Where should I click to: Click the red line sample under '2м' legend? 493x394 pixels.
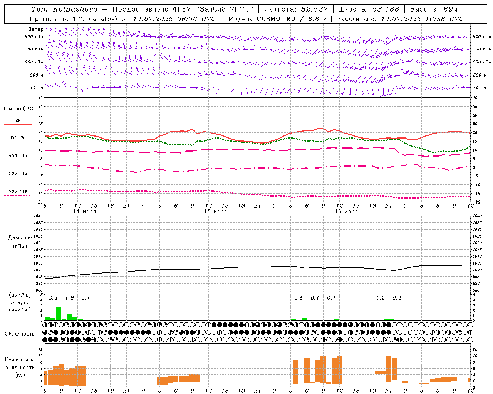pyautogui.click(x=18, y=124)
